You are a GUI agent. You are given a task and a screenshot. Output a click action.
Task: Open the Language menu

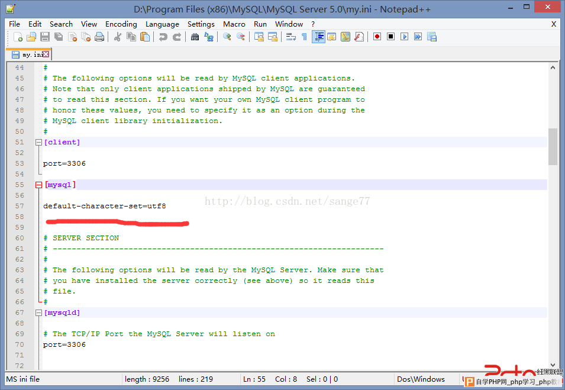click(x=162, y=24)
